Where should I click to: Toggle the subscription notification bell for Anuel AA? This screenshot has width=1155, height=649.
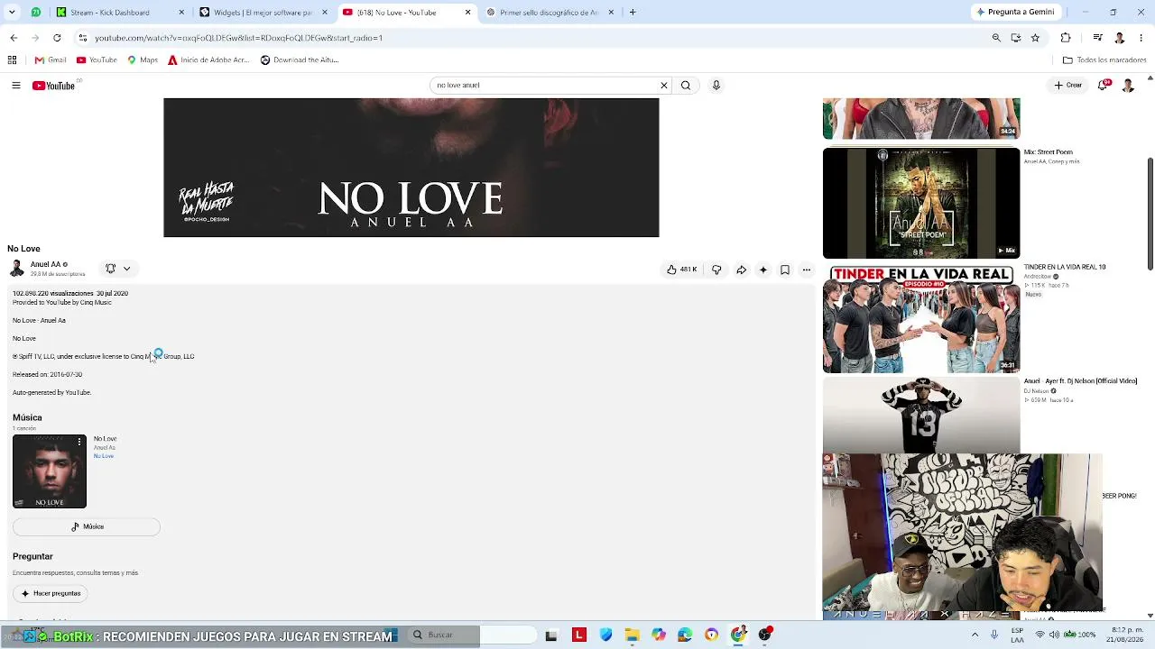111,269
